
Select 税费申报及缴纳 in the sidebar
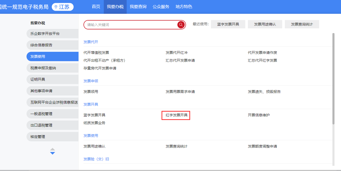[43, 68]
